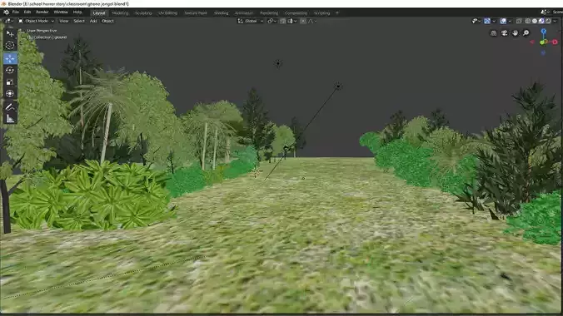Open the Edit menu
This screenshot has width=563, height=316.
[x=27, y=12]
